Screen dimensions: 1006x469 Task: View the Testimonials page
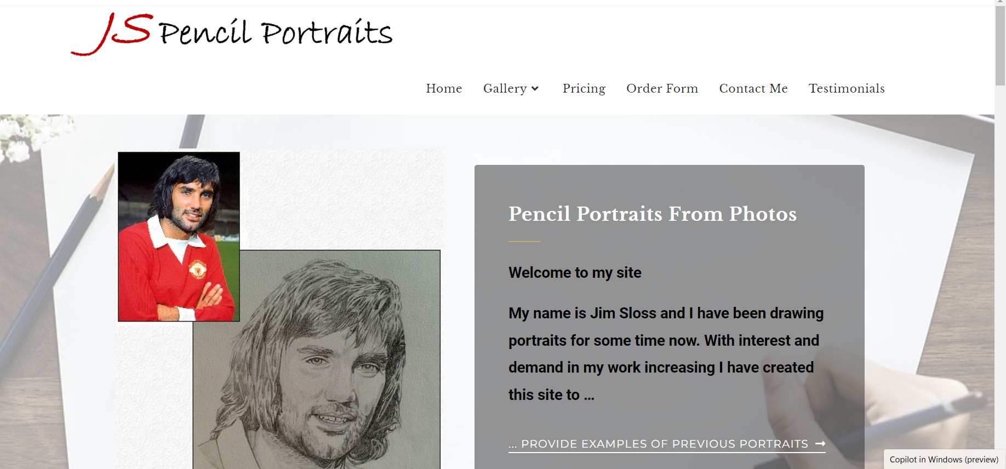847,89
